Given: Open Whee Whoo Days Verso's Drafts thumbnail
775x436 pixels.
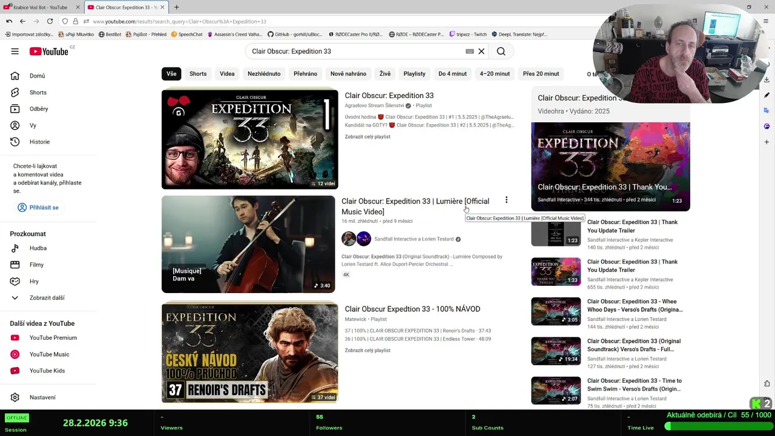Looking at the screenshot, I should tap(556, 311).
